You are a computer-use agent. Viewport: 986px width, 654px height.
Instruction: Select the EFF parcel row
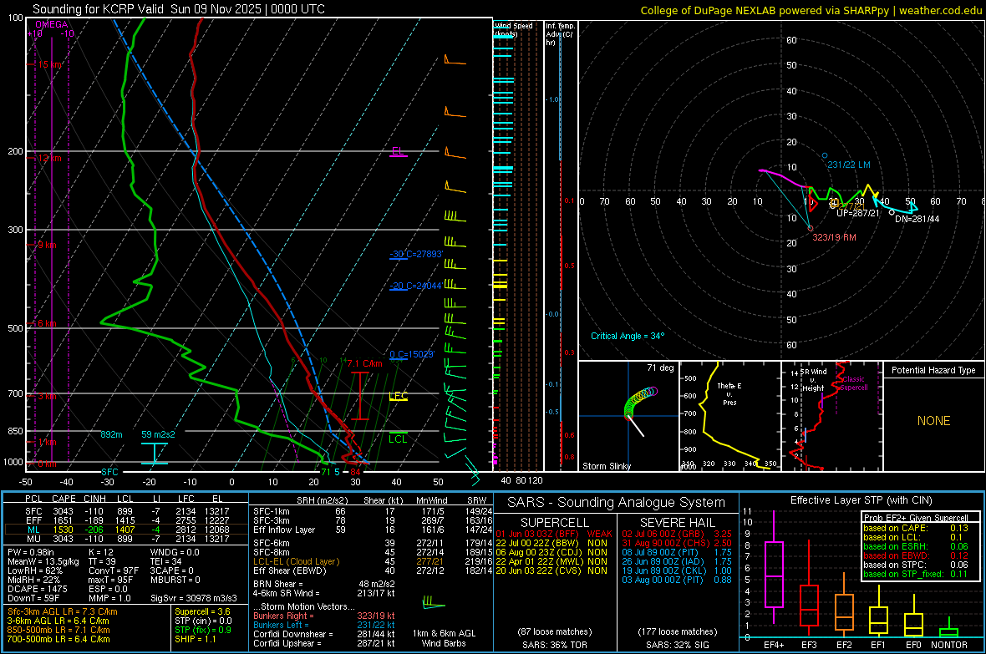pyautogui.click(x=126, y=520)
